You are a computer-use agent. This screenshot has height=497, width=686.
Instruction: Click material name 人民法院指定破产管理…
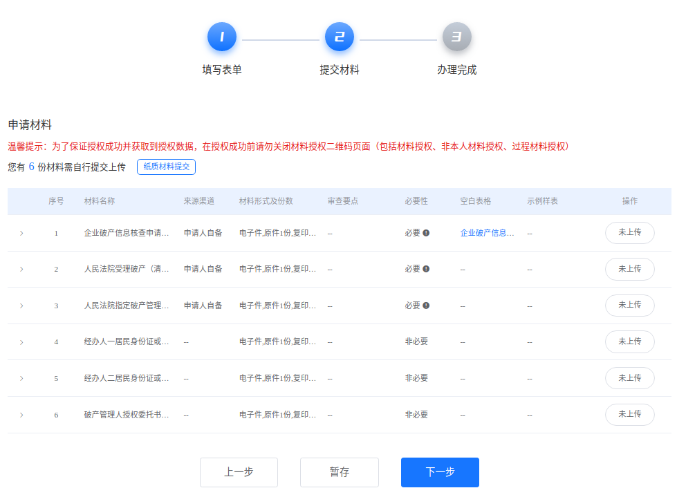(x=127, y=306)
